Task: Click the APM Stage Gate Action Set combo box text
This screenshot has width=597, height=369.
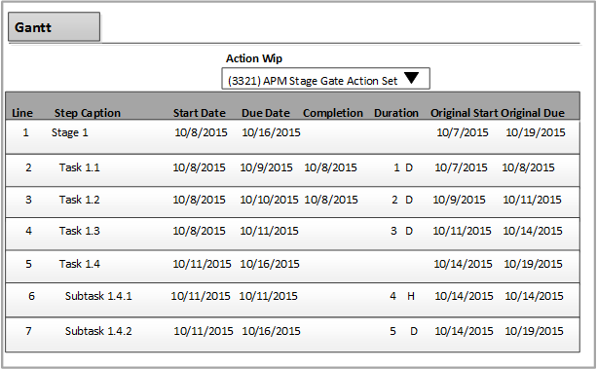Action: point(313,81)
